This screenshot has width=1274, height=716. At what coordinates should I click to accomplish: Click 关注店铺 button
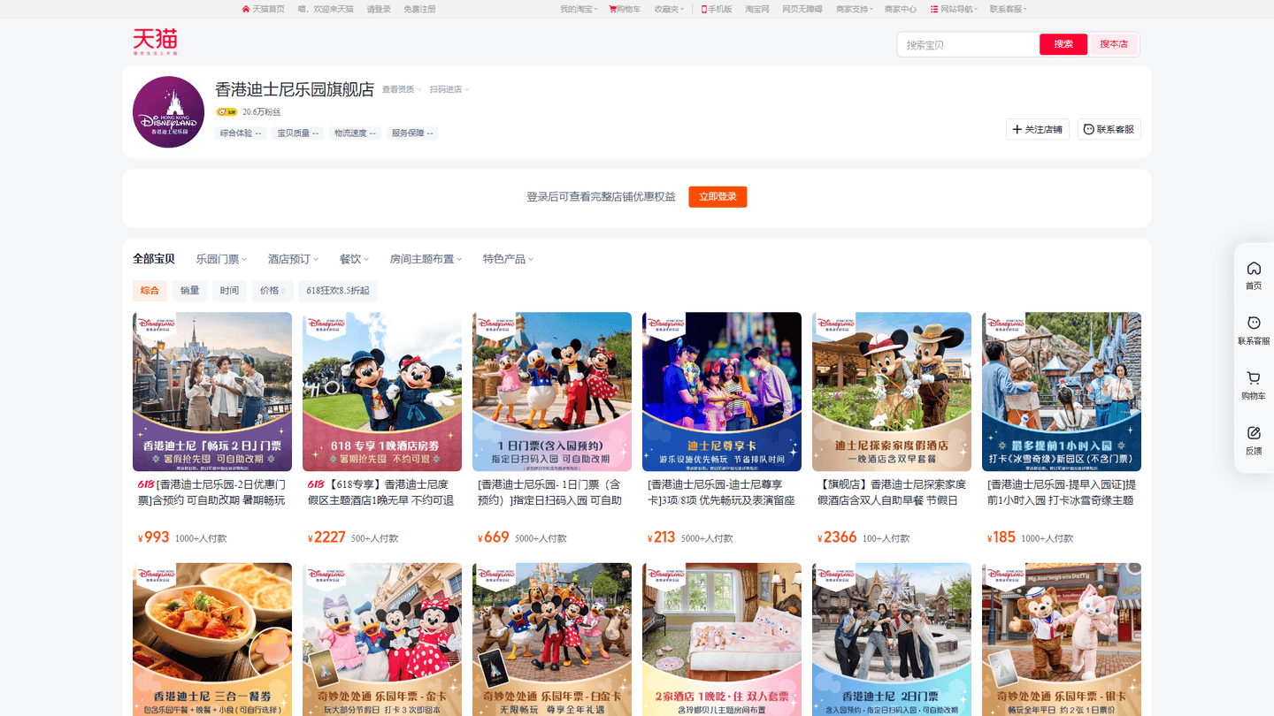click(1038, 129)
